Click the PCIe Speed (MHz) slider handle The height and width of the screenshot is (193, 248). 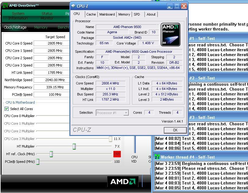coord(38,162)
